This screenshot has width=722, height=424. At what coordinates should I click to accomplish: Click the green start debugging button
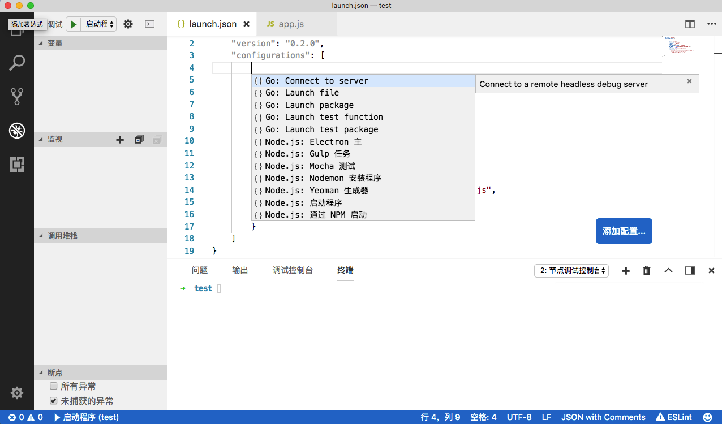(74, 24)
